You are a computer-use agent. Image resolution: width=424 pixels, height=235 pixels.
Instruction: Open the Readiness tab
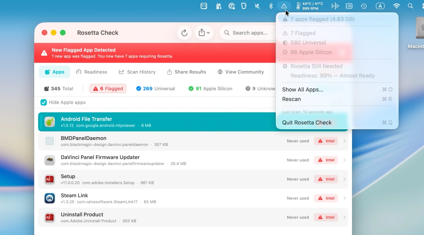(91, 72)
